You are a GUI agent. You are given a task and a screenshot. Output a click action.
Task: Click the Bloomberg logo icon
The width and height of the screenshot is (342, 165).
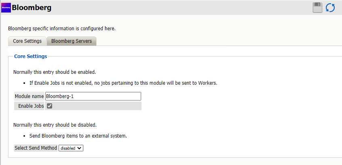click(x=6, y=7)
